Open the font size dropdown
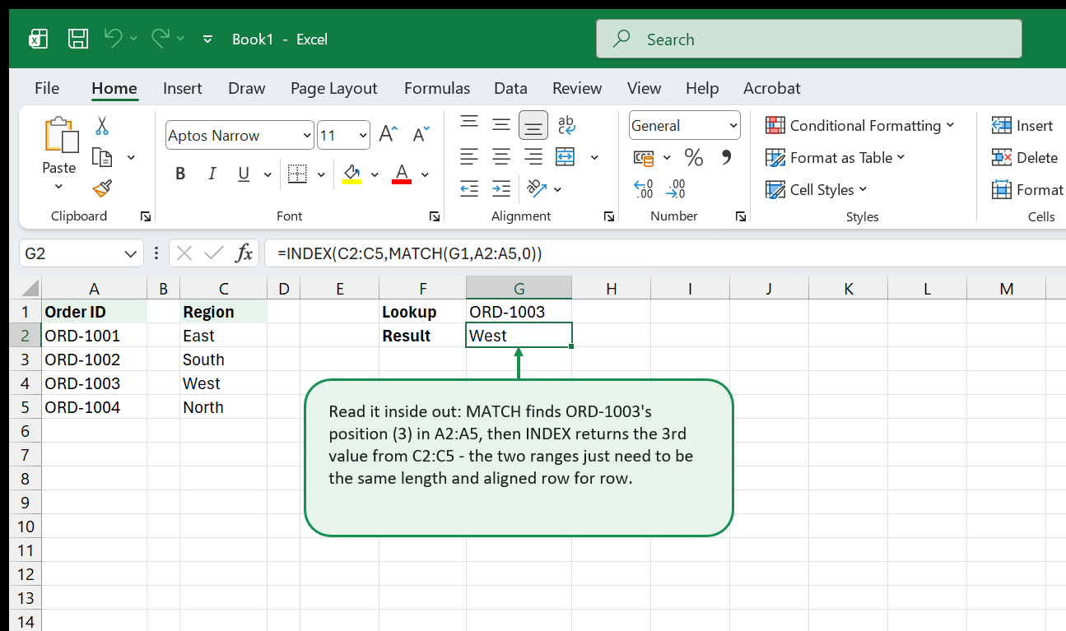 364,135
